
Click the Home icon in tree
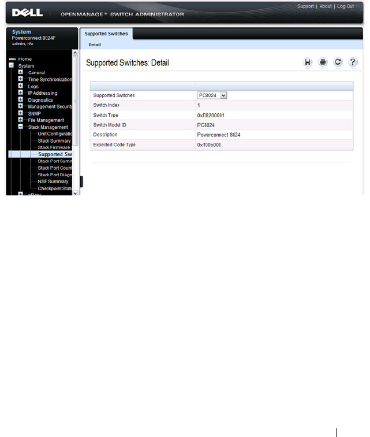coord(12,59)
